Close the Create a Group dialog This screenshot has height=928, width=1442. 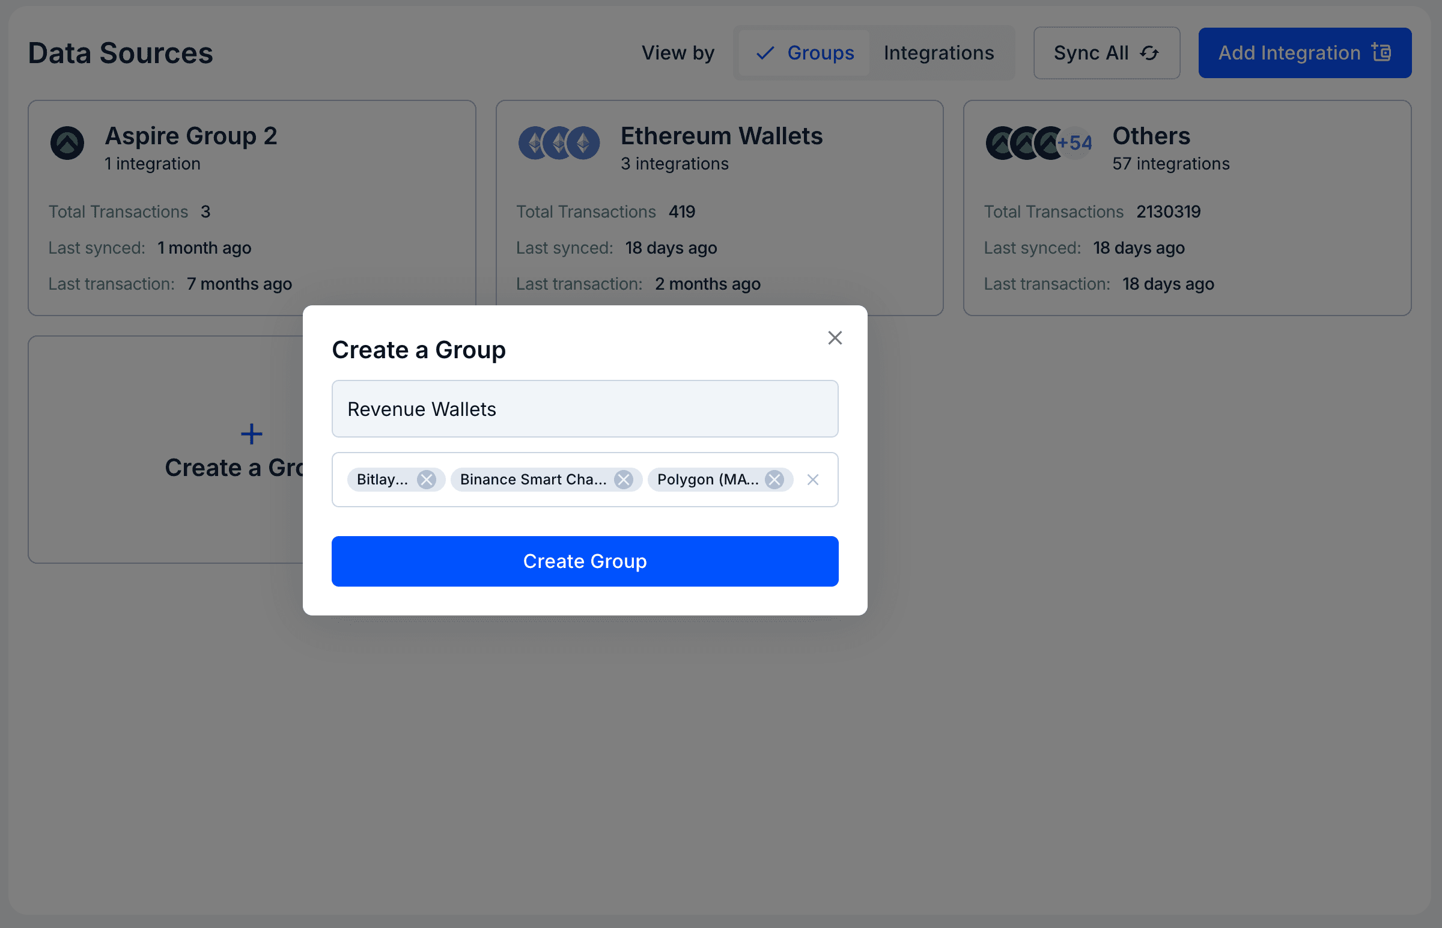coord(835,337)
